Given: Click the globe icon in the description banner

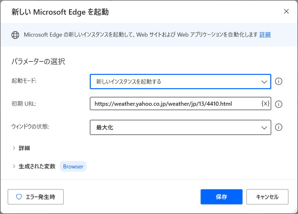Looking at the screenshot, I should [15, 35].
